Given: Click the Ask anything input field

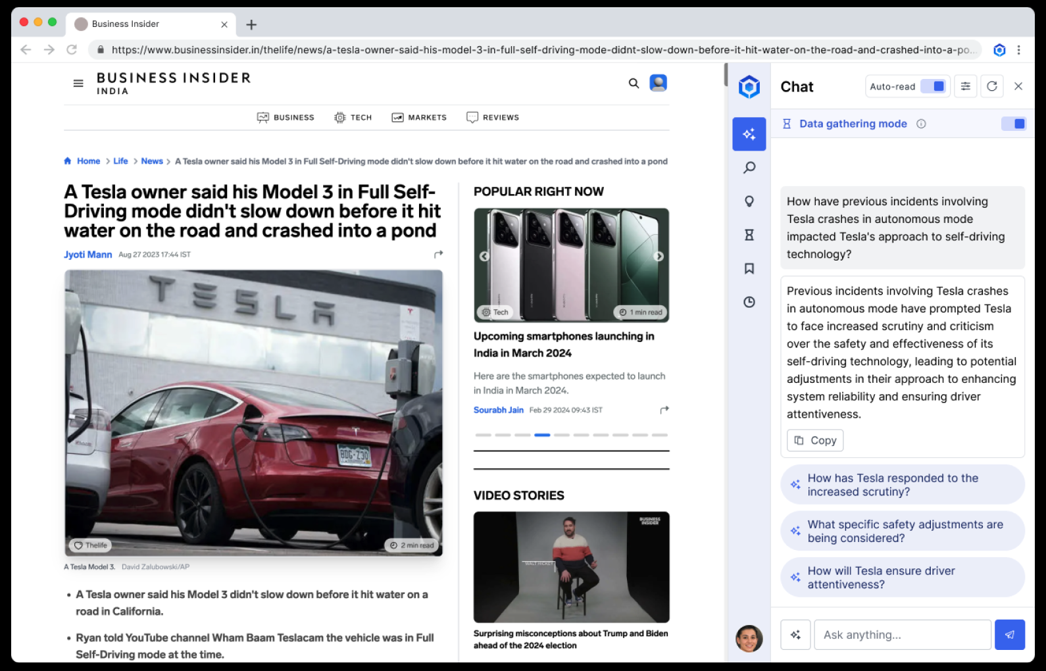Looking at the screenshot, I should click(x=903, y=635).
